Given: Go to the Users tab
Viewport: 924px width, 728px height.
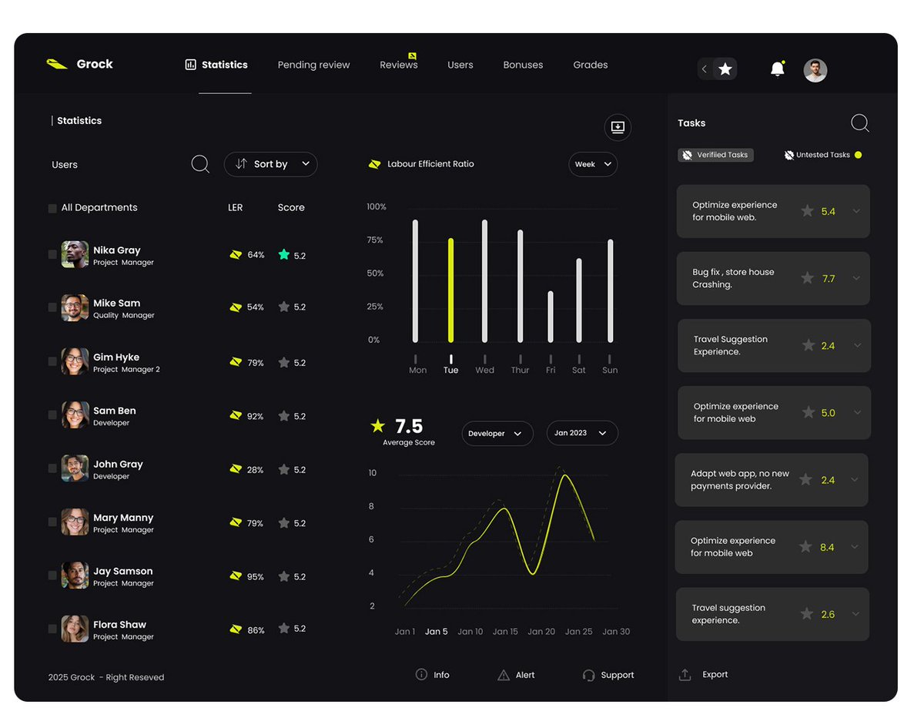Looking at the screenshot, I should click(x=460, y=65).
